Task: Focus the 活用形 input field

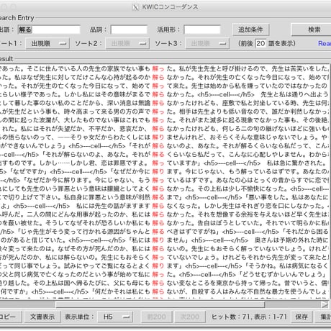Action: pos(202,30)
